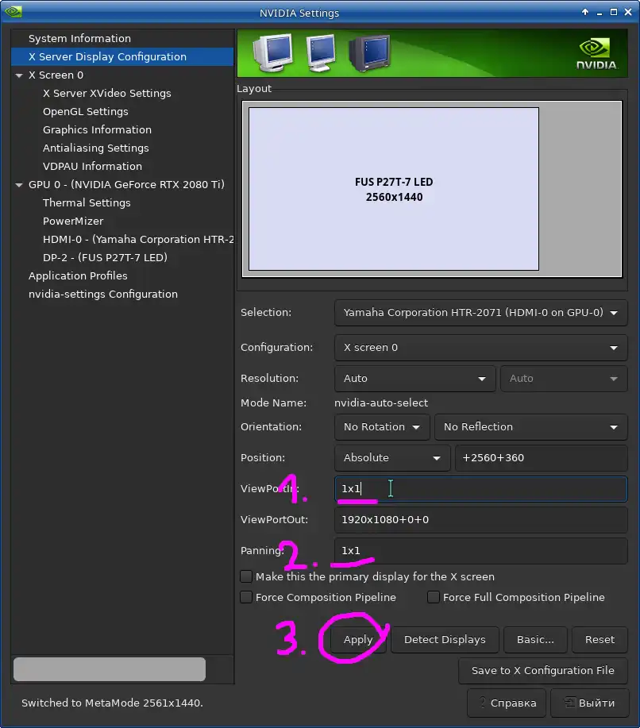Click the nvidia-auto-select mode name text
This screenshot has width=640, height=728.
pos(381,403)
